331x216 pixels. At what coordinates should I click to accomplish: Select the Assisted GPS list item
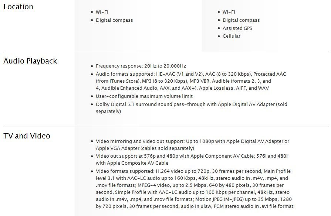(x=237, y=28)
